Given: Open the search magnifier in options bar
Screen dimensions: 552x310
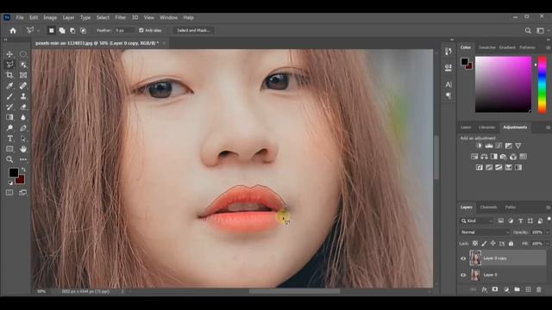Looking at the screenshot, I should click(x=528, y=31).
